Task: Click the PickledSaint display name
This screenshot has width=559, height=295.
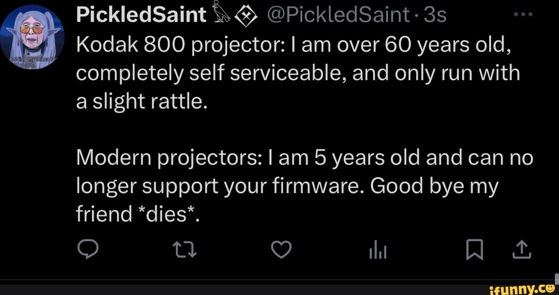Action: [x=141, y=16]
